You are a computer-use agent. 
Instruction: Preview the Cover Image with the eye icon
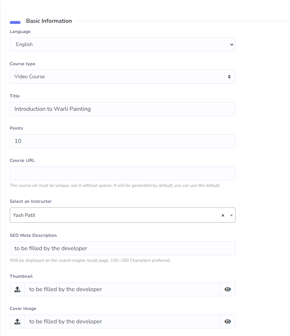tap(228, 322)
